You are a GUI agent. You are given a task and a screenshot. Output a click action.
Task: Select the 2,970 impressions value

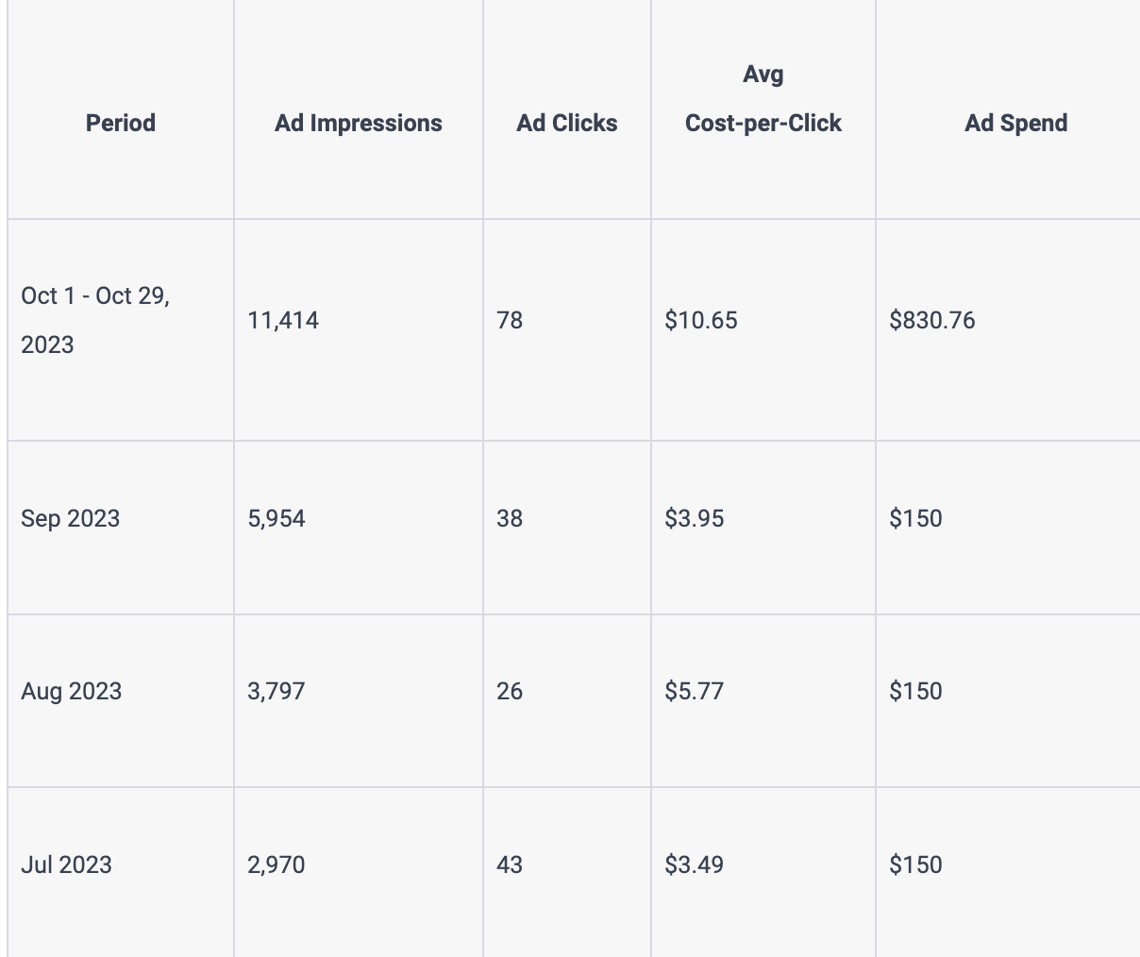(277, 865)
